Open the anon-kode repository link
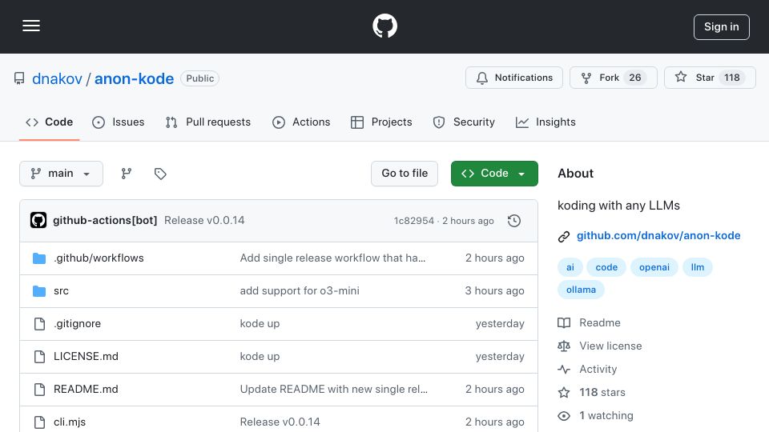Viewport: 769px width, 432px height. point(134,78)
